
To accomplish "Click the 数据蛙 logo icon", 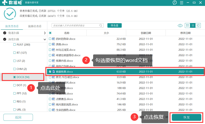I will click(5, 2).
